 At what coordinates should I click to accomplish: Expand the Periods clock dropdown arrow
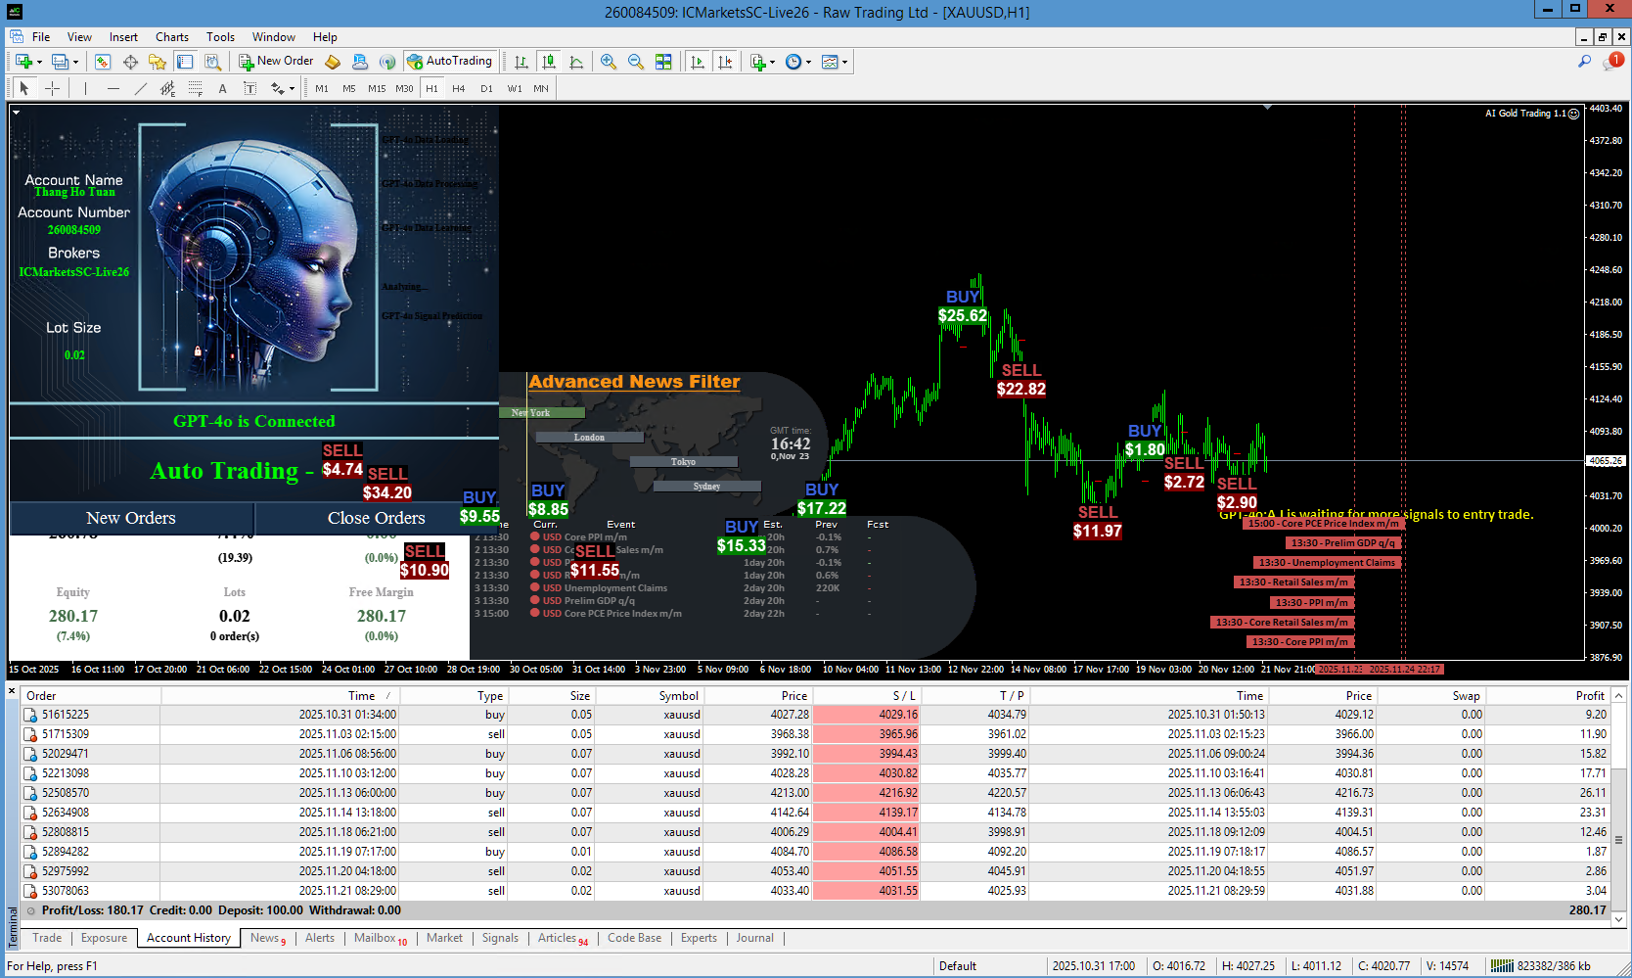click(x=808, y=62)
